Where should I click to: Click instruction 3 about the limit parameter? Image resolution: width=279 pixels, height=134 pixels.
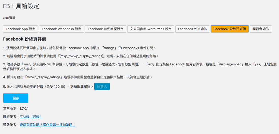[139, 66]
